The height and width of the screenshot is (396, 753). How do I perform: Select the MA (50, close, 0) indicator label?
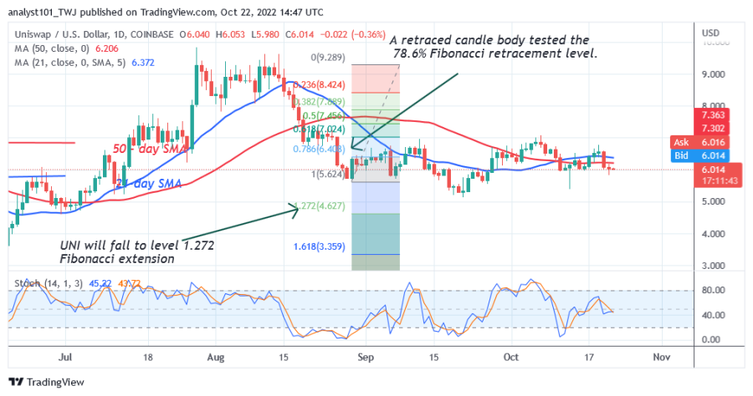(x=53, y=48)
